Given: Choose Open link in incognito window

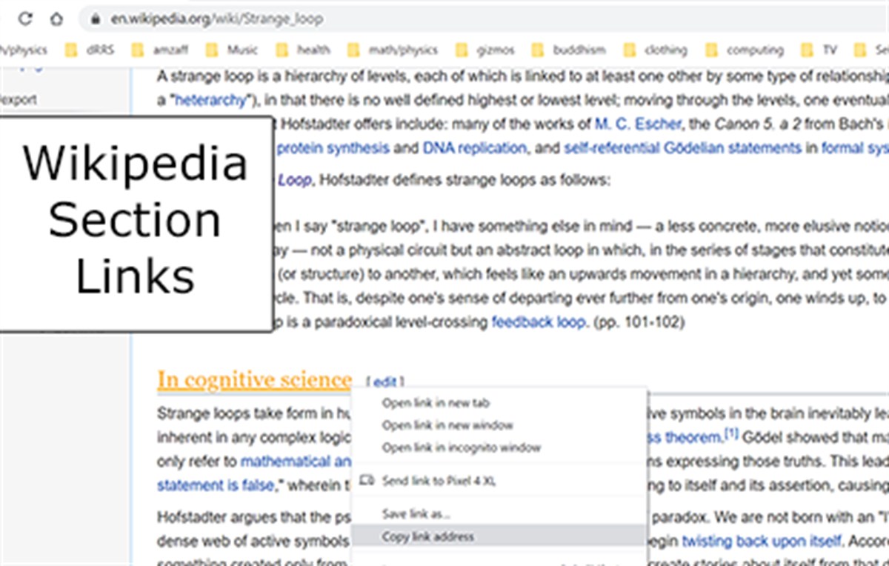Looking at the screenshot, I should 461,447.
